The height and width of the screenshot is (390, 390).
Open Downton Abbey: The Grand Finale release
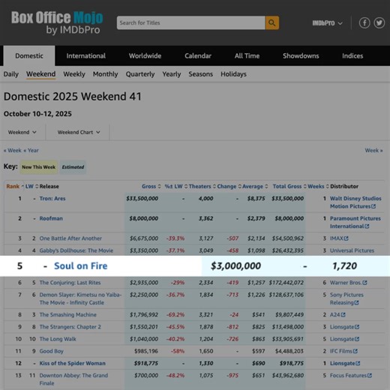click(73, 379)
